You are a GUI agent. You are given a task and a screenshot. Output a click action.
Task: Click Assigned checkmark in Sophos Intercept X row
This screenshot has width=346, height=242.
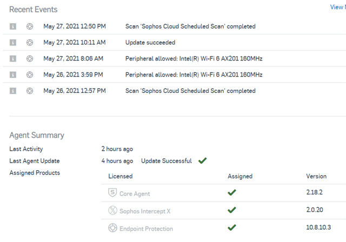(232, 210)
